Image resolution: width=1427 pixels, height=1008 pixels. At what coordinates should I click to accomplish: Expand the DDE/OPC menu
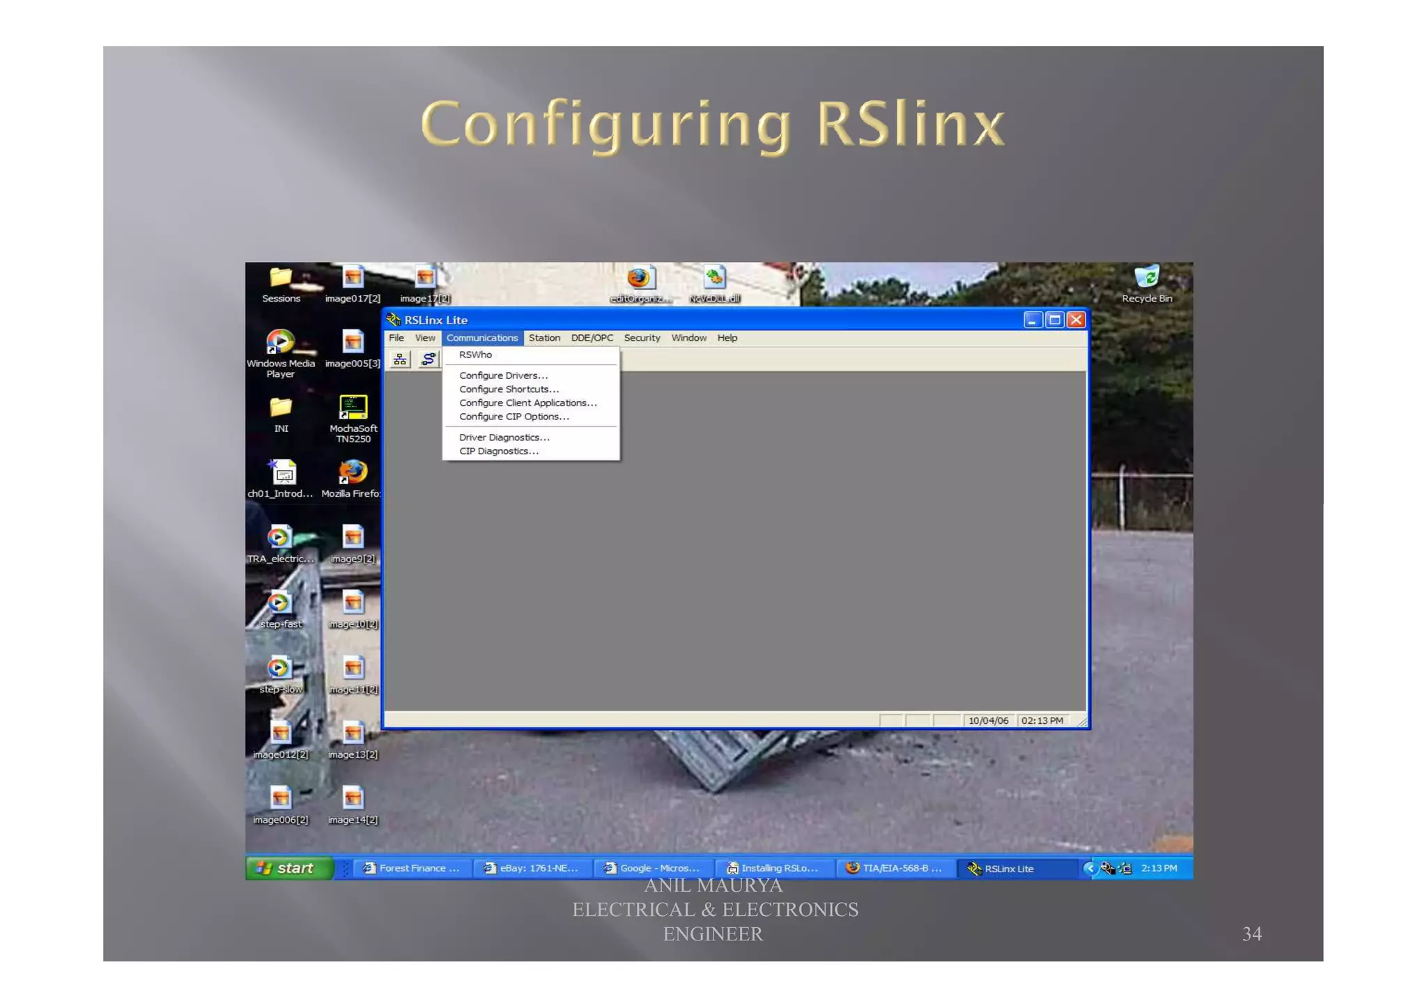tap(592, 338)
